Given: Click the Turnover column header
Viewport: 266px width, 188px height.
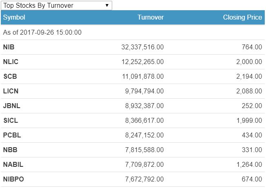Looking at the screenshot, I should [x=151, y=18].
